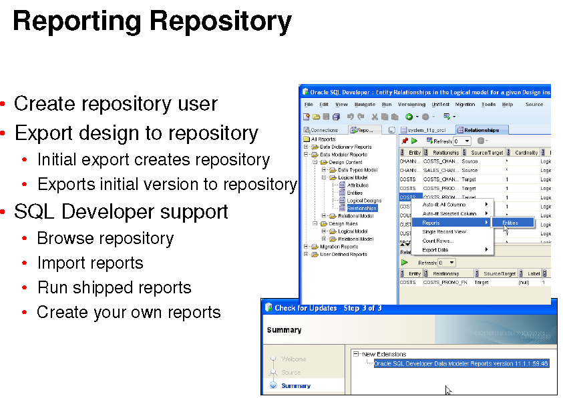This screenshot has width=563, height=398.
Task: Collapse the Data Modeler Reports node
Action: (307, 155)
